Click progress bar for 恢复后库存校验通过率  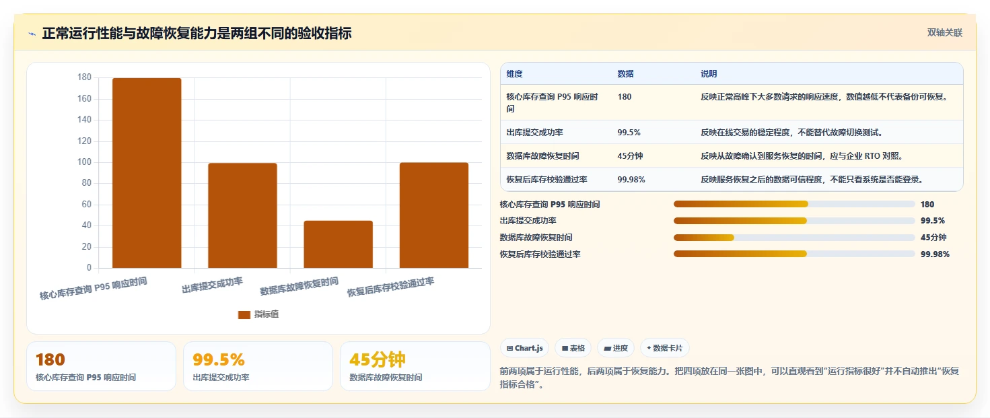pyautogui.click(x=794, y=254)
